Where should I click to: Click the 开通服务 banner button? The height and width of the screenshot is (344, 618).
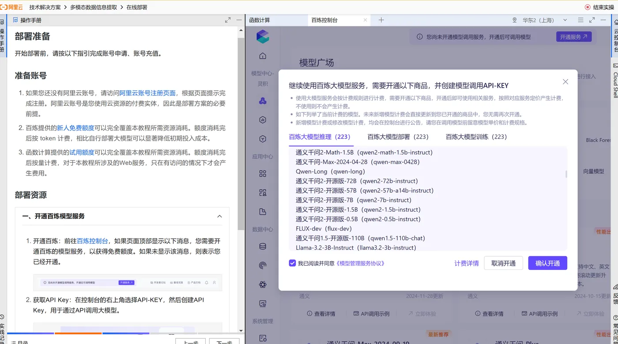573,37
